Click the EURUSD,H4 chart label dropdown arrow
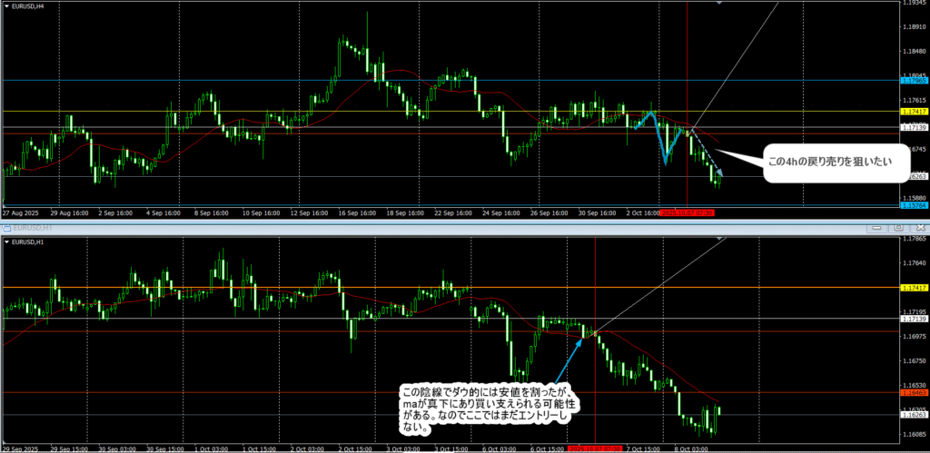The height and width of the screenshot is (453, 930). point(7,6)
